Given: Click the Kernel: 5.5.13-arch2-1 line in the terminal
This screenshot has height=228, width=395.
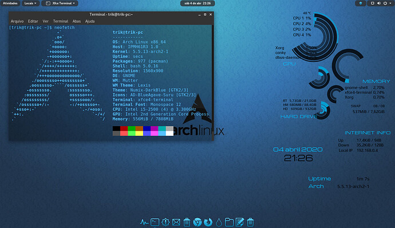Looking at the screenshot, I should (140, 52).
